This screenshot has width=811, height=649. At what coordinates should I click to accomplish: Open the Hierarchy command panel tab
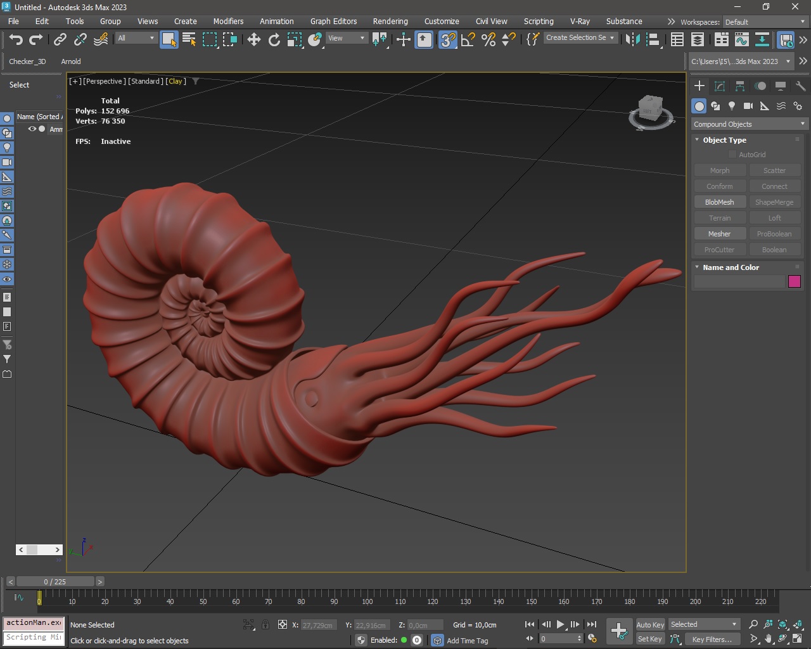(740, 86)
